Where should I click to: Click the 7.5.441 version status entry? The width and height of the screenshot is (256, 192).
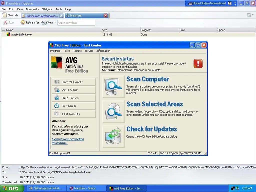[x=153, y=153]
